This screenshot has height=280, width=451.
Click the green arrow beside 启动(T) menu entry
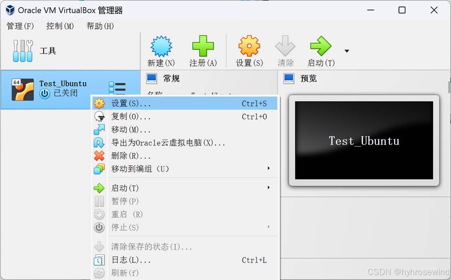(99, 188)
